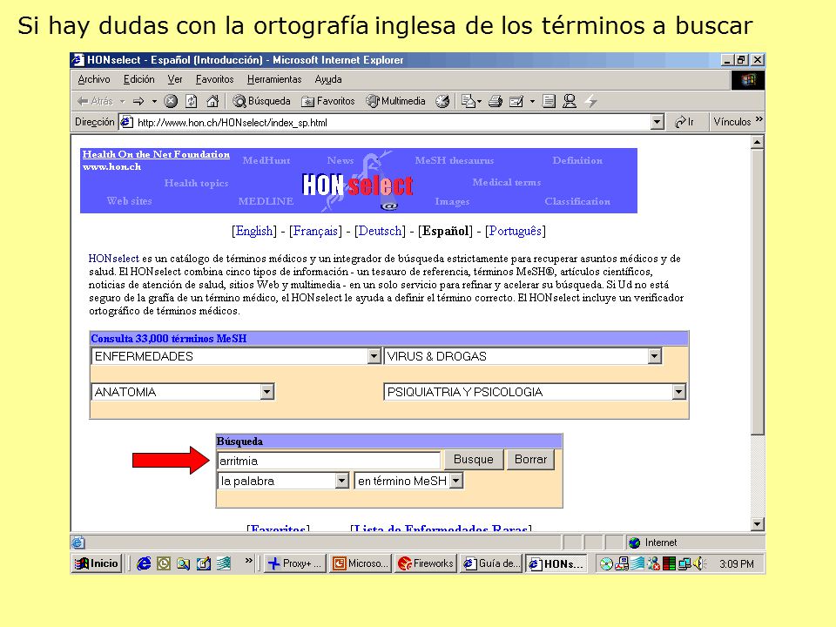Image resolution: width=836 pixels, height=627 pixels.
Task: Click the lightning bolt toolbar icon
Action: pos(590,101)
